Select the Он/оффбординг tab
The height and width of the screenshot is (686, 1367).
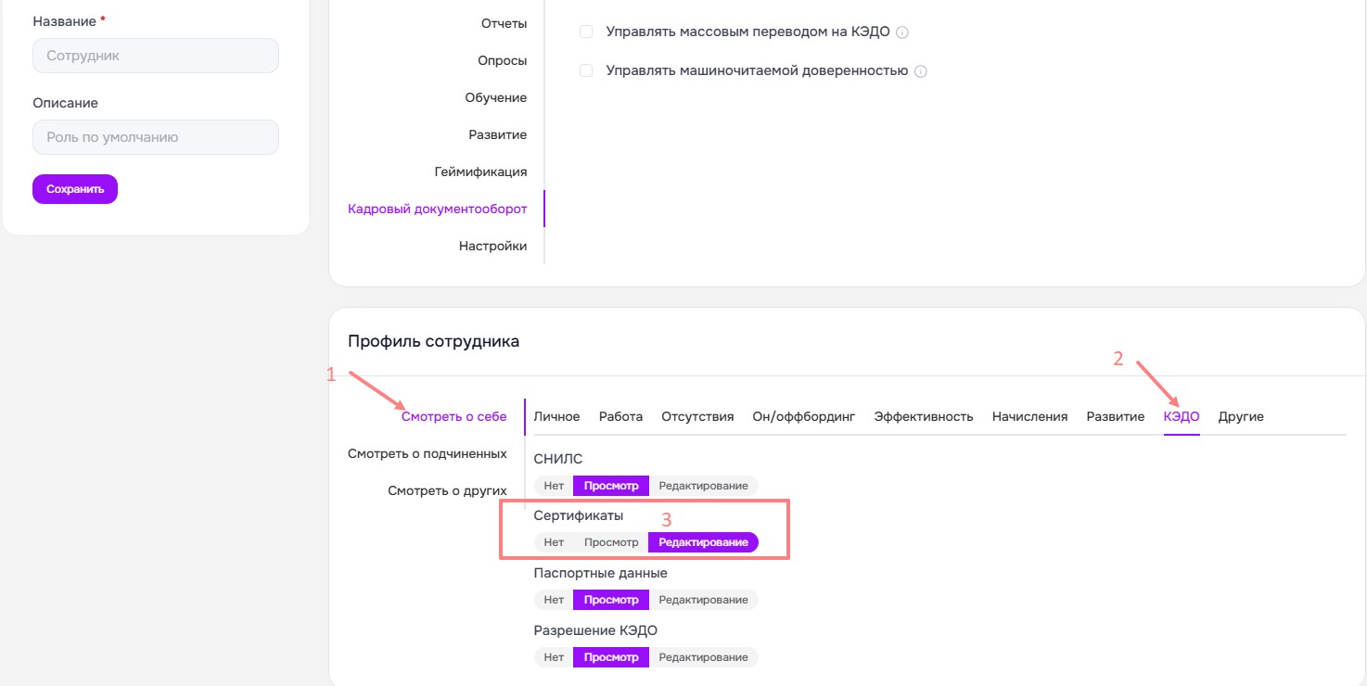804,416
